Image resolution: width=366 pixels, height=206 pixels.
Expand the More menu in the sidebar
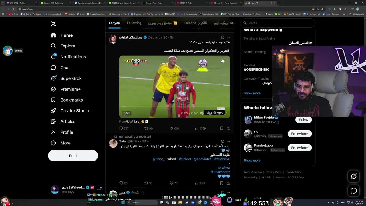pyautogui.click(x=60, y=143)
